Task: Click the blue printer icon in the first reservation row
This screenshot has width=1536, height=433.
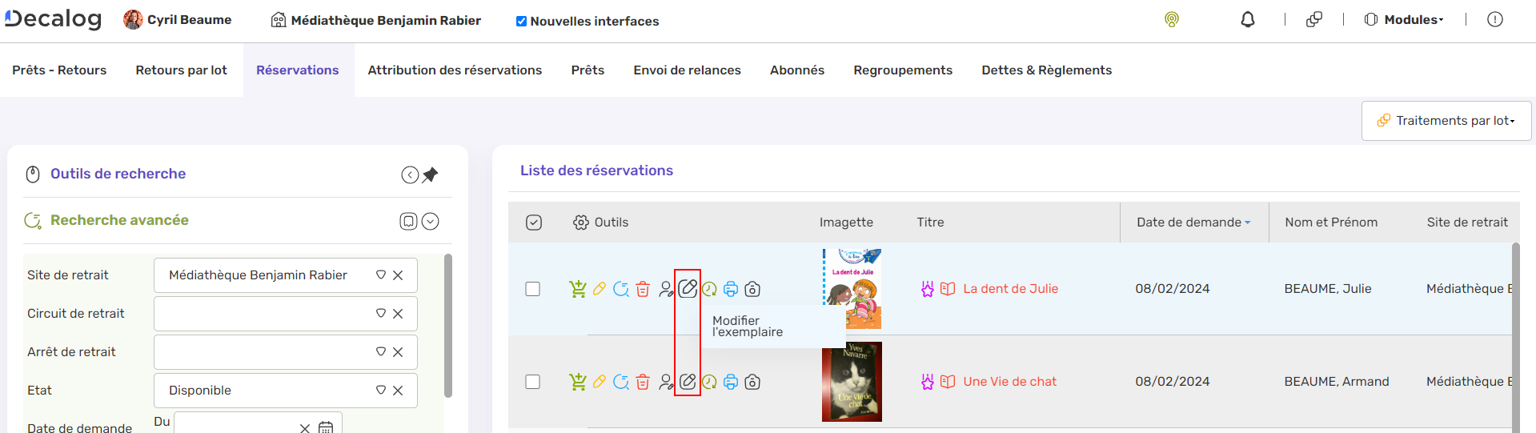Action: click(731, 289)
